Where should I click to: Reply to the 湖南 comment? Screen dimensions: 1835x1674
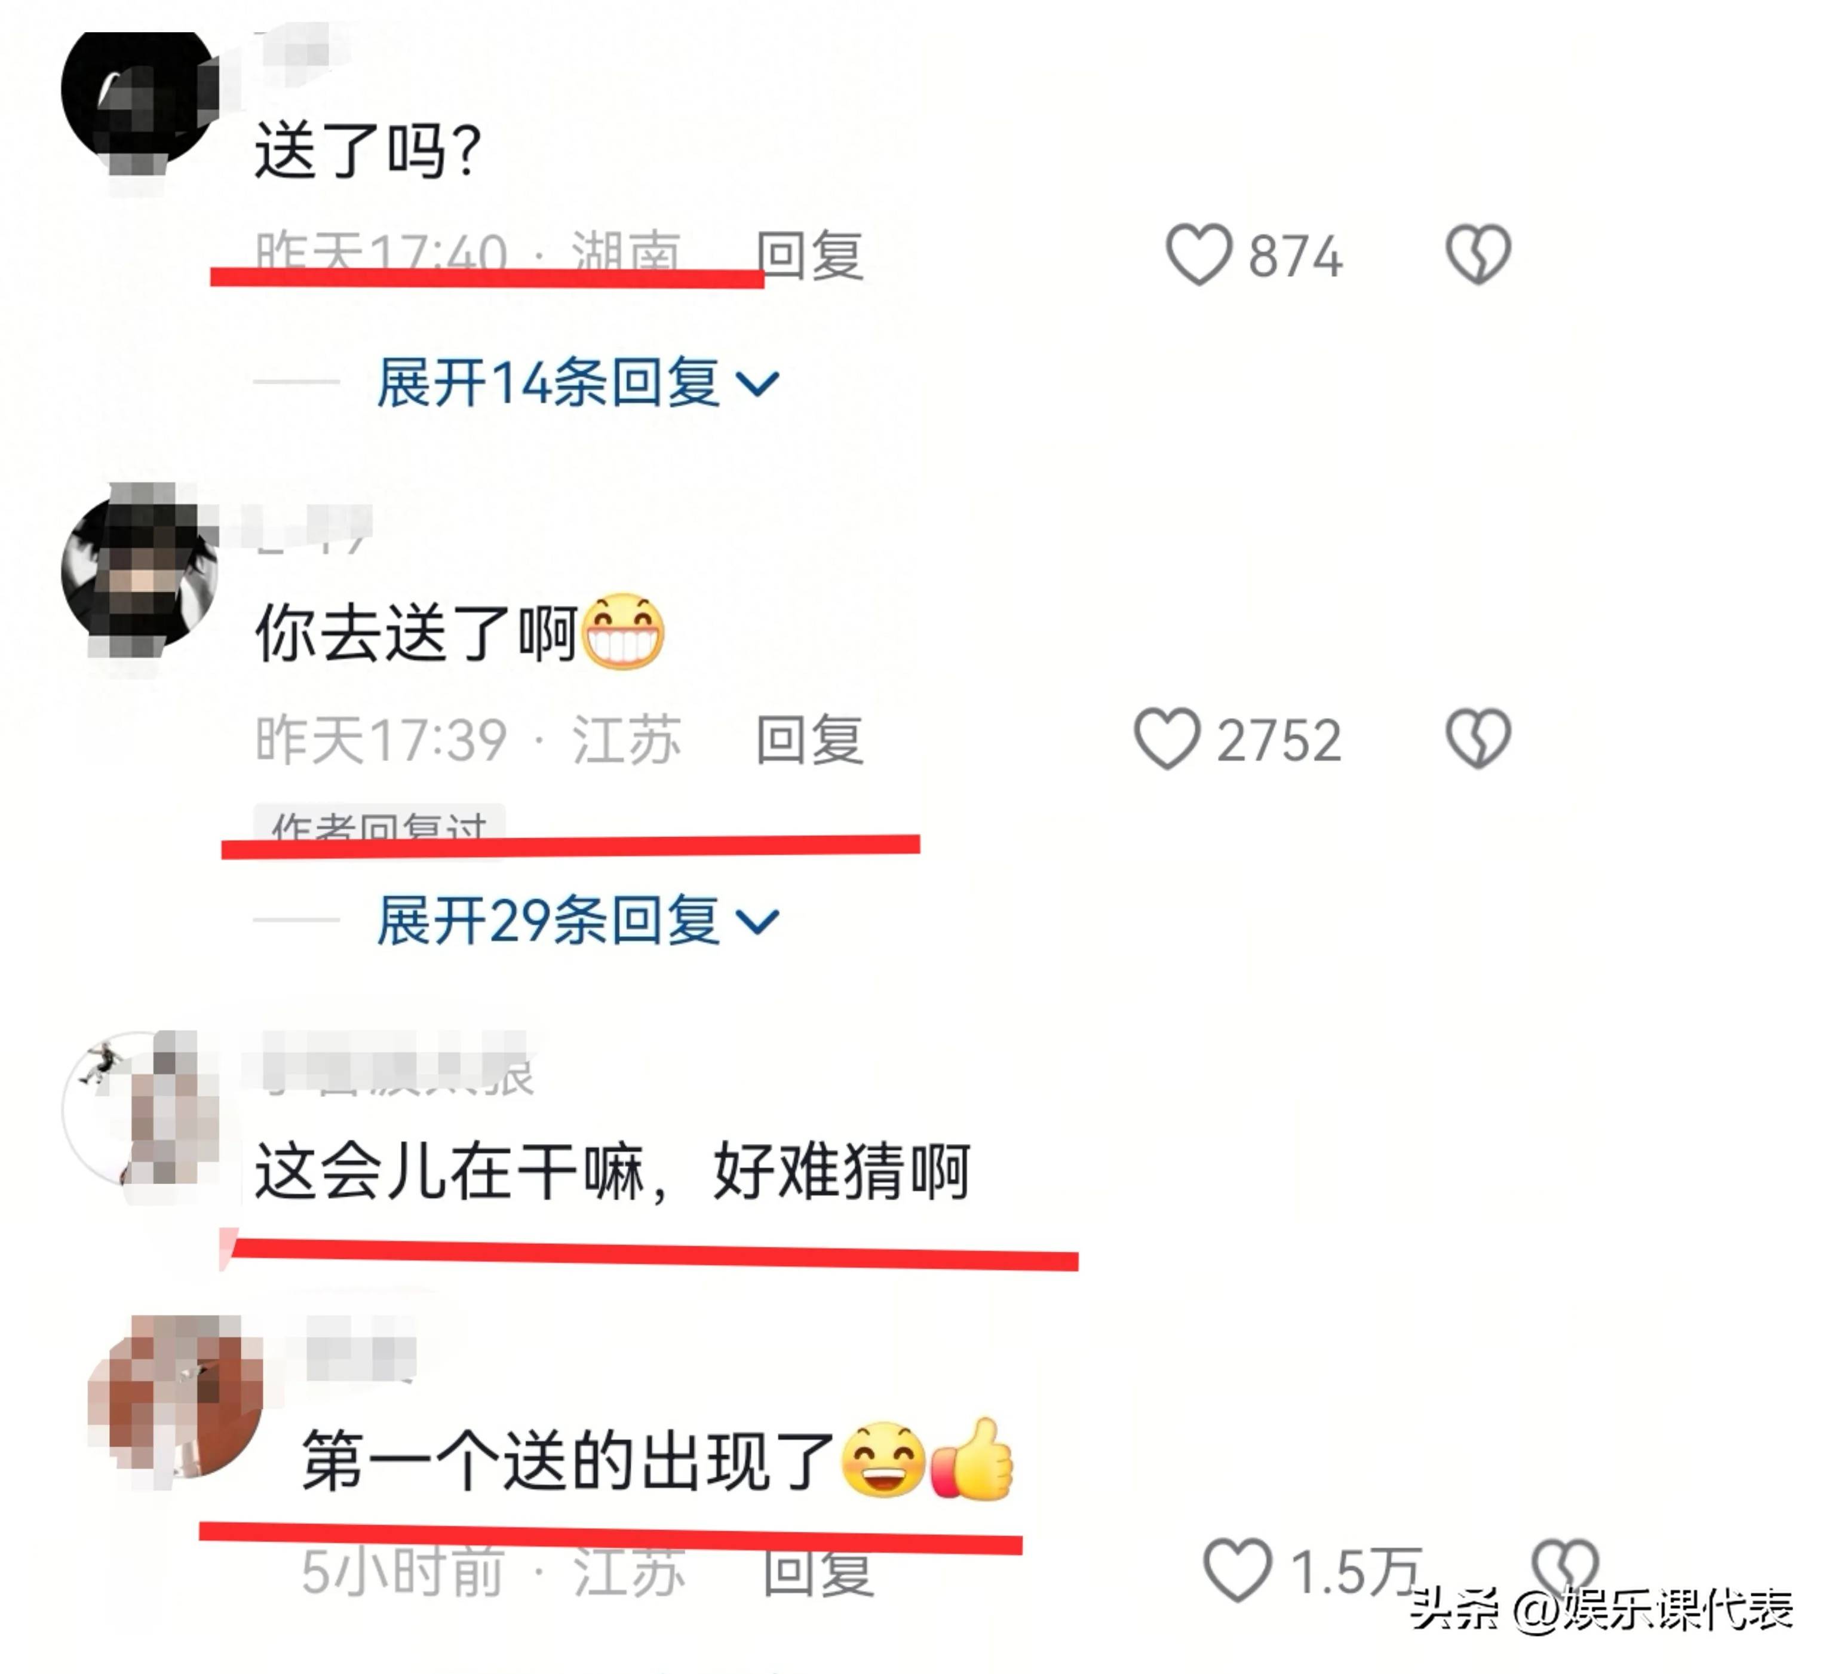tap(810, 254)
